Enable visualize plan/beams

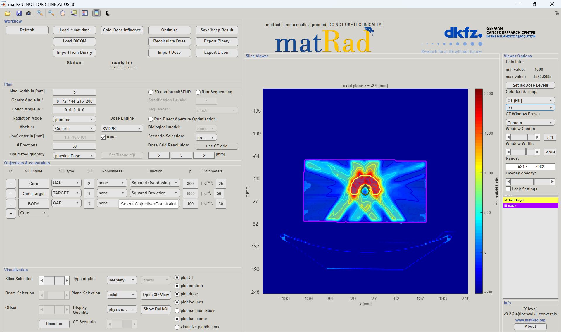coord(177,327)
